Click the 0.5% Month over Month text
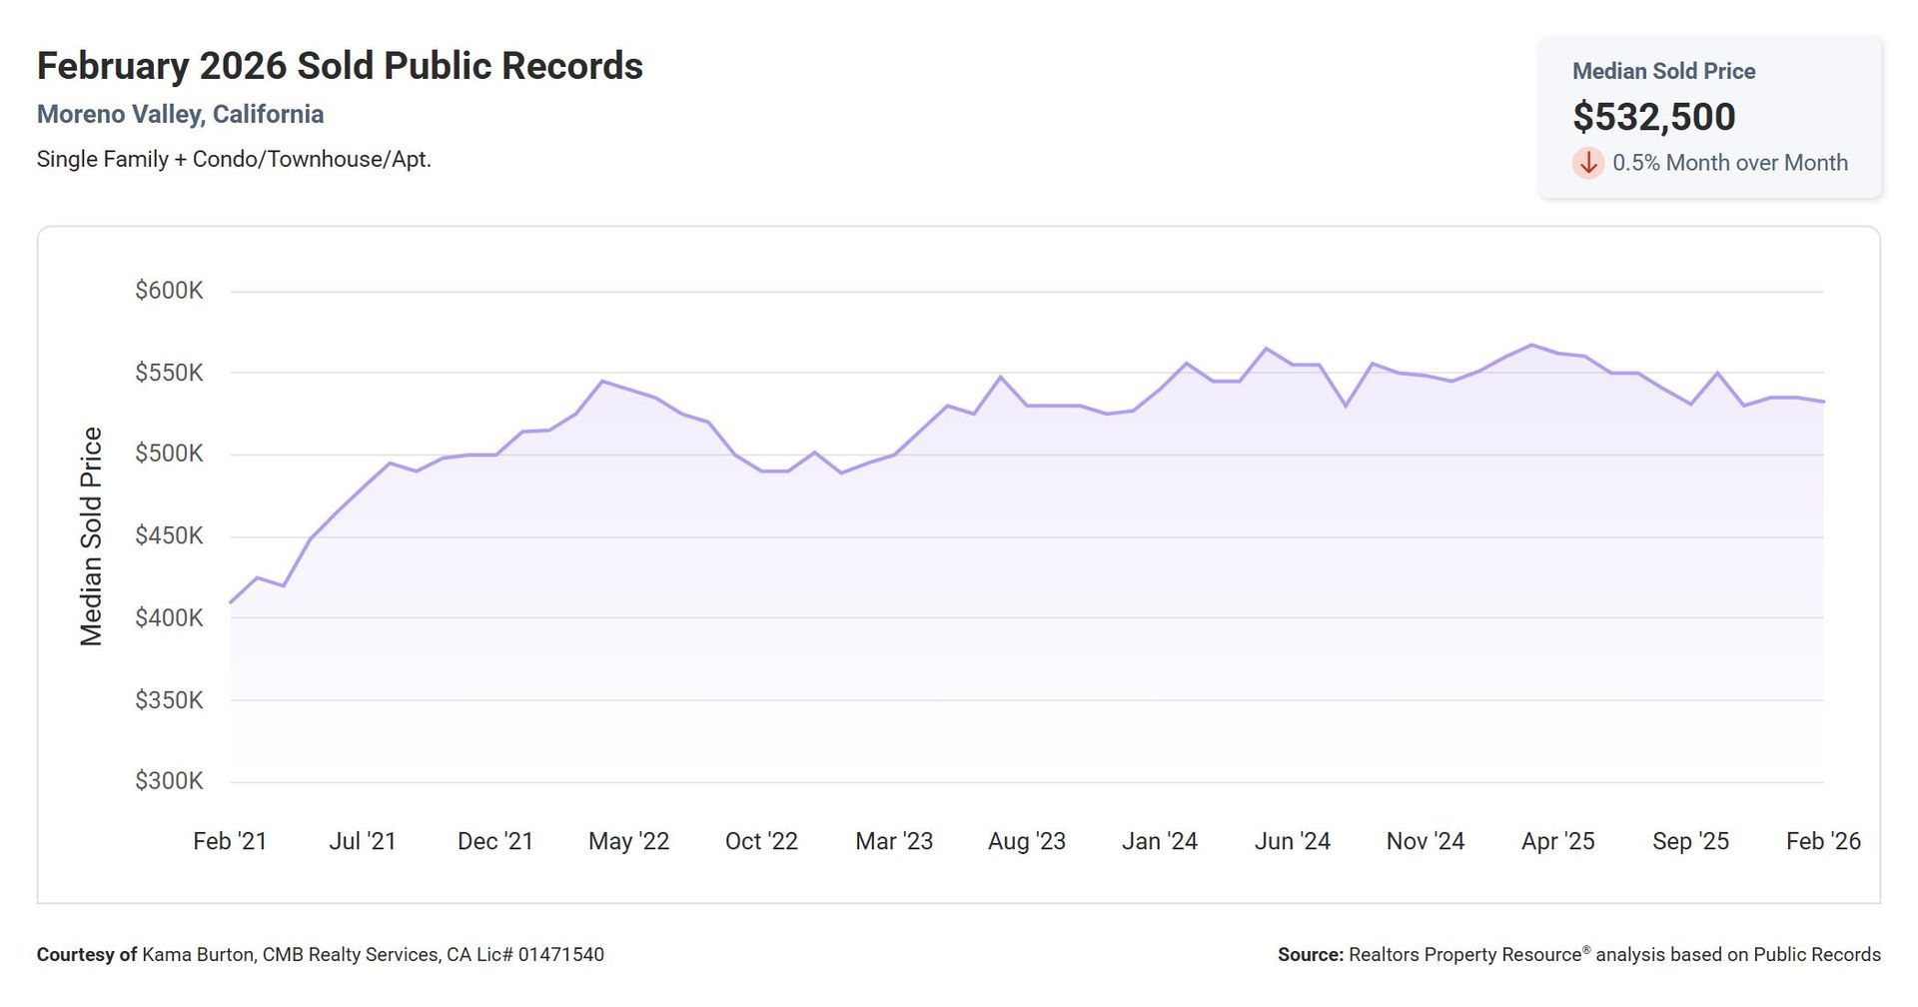Image resolution: width=1918 pixels, height=1007 pixels. tap(1729, 163)
